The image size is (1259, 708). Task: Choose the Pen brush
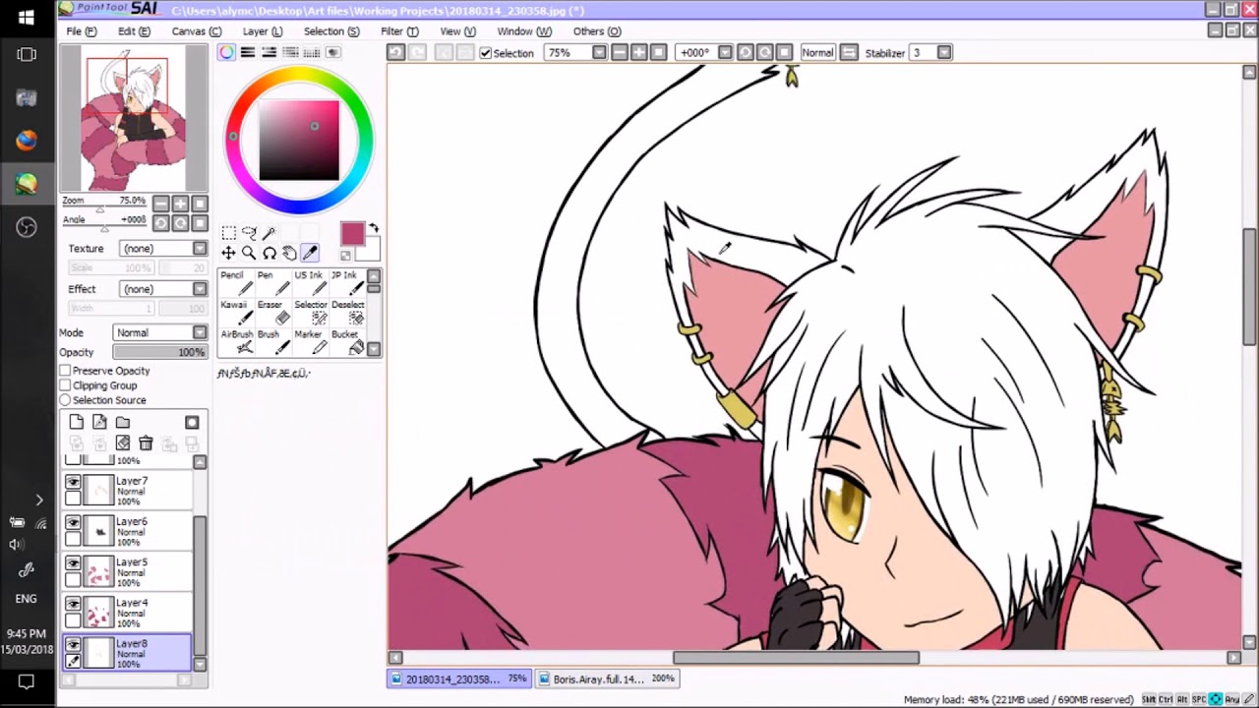[x=273, y=282]
